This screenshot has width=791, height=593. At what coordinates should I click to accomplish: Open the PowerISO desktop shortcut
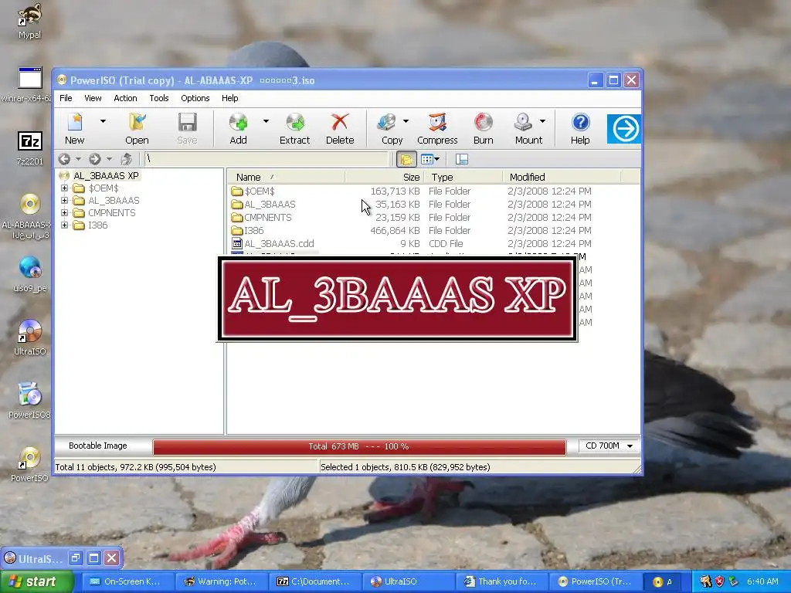[30, 464]
